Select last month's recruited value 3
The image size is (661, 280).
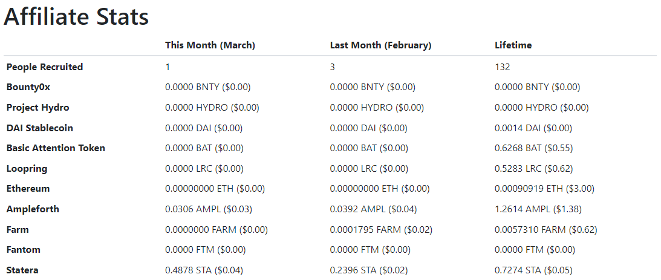pyautogui.click(x=332, y=67)
